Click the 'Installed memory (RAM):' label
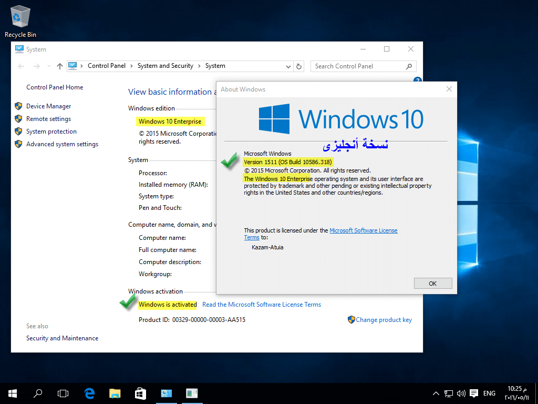Image resolution: width=538 pixels, height=404 pixels. (x=173, y=185)
